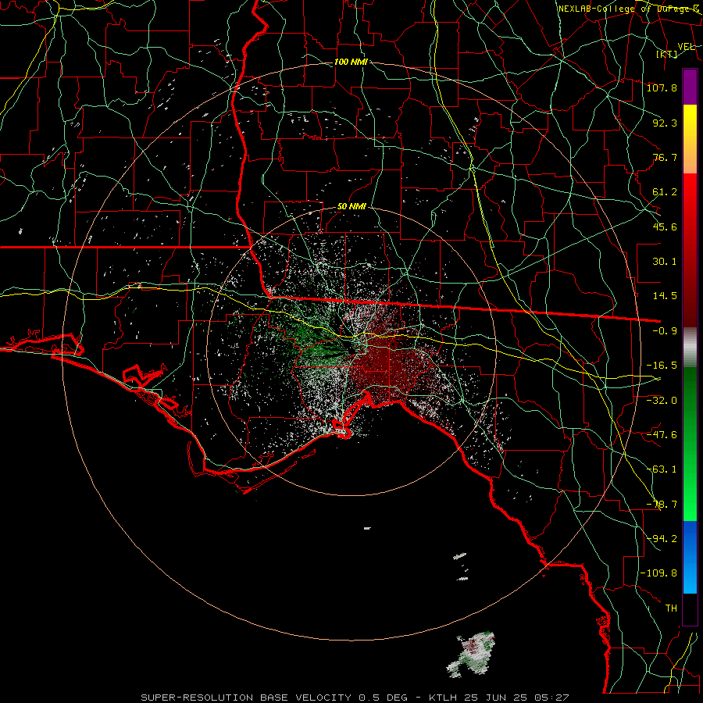Click the 14.5 velocity scale value
703x703 pixels.
(665, 296)
